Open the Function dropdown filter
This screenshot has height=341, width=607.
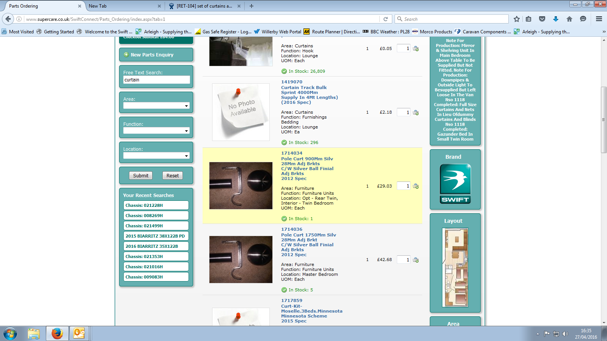(156, 131)
